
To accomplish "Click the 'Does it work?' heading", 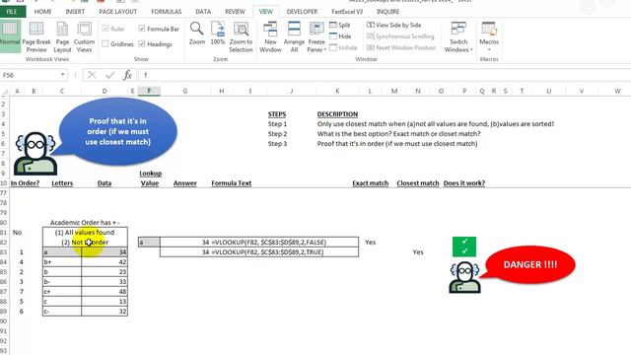I will point(464,183).
